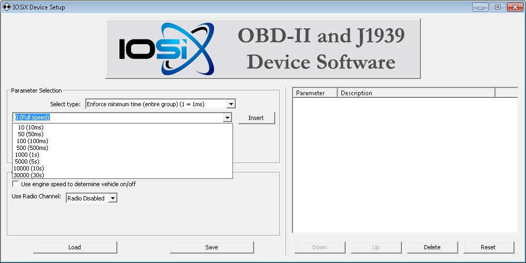Click the Parameter column header
This screenshot has width=526, height=263.
[315, 93]
